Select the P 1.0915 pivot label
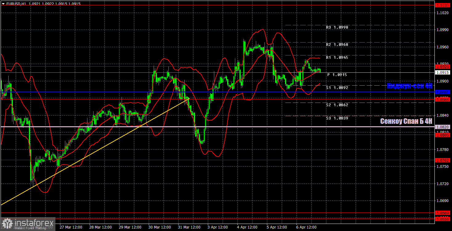 pos(337,75)
